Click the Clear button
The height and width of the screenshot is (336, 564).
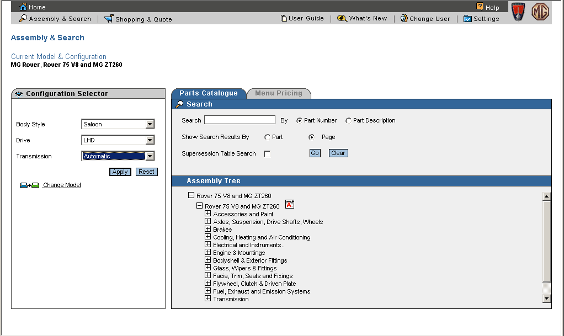click(x=338, y=153)
